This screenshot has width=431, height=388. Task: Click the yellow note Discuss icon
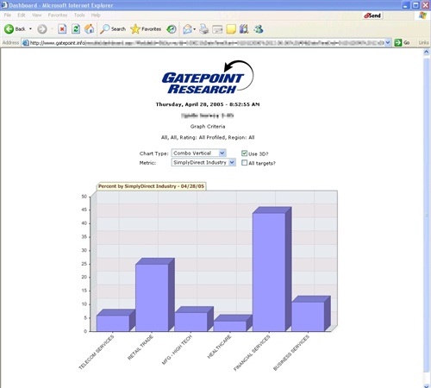click(x=231, y=29)
